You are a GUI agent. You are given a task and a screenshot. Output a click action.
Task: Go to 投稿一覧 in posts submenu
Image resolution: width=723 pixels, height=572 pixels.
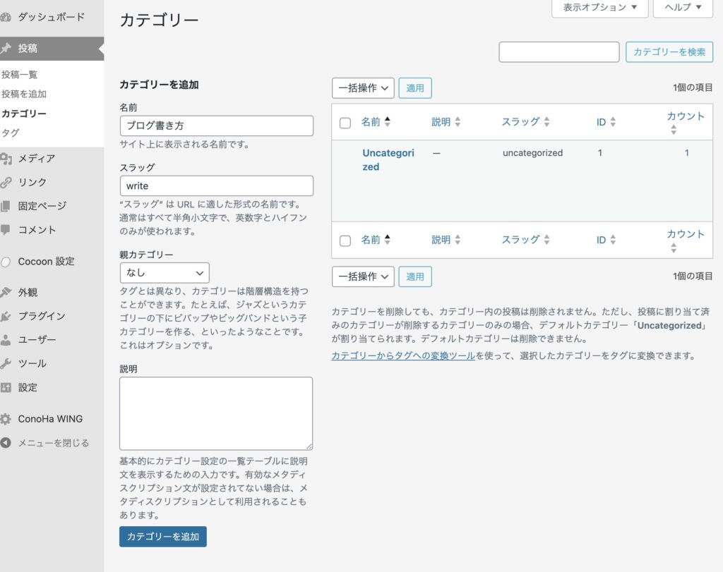(20, 75)
